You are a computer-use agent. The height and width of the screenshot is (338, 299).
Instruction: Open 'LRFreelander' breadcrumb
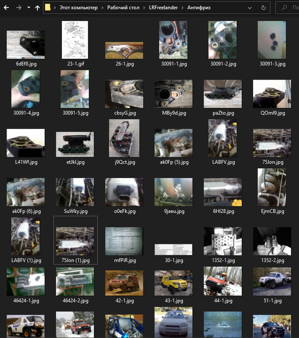coord(163,7)
